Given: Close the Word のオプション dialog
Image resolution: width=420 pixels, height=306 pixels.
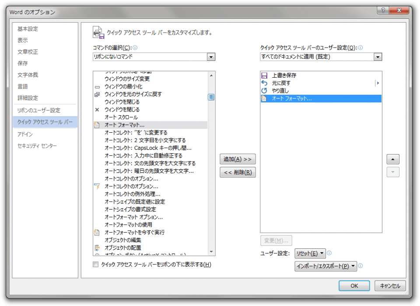Looking at the screenshot, I should [399, 10].
